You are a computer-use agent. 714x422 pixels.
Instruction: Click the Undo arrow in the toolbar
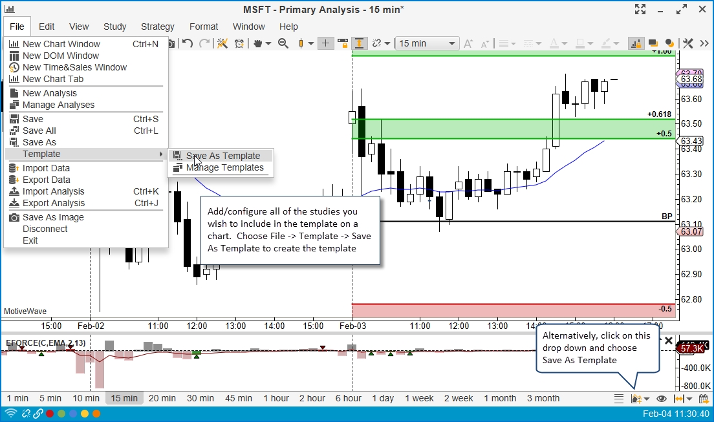[x=187, y=43]
